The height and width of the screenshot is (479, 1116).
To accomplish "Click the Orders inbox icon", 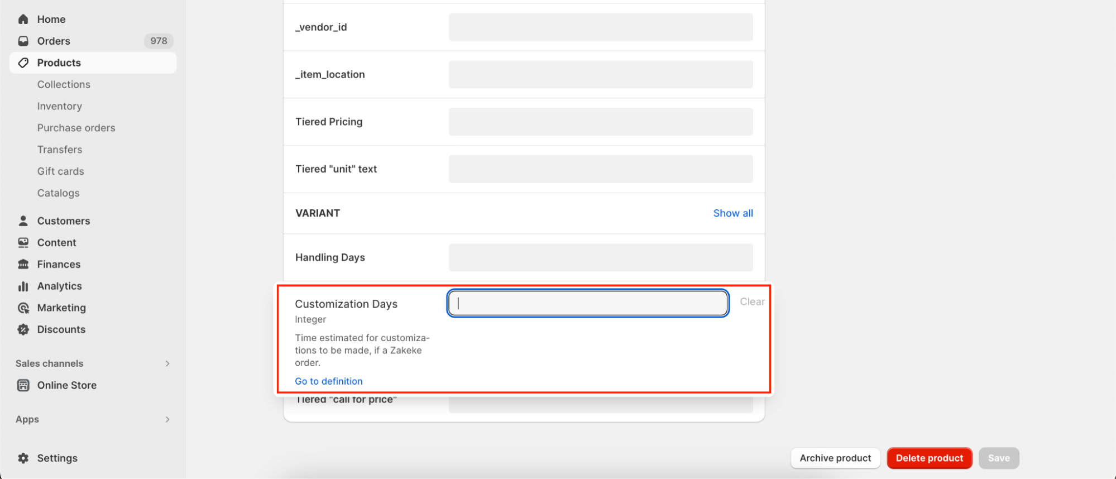I will (x=23, y=41).
